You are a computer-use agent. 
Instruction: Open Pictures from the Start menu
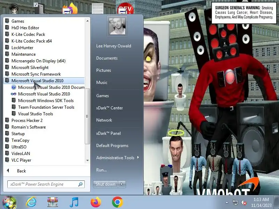point(103,70)
